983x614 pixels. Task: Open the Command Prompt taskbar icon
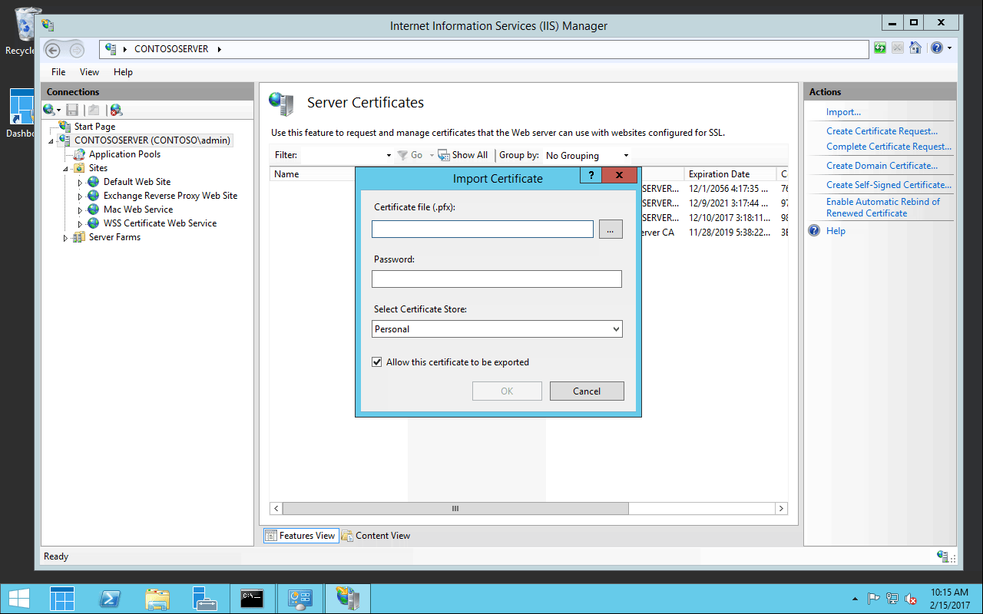252,599
